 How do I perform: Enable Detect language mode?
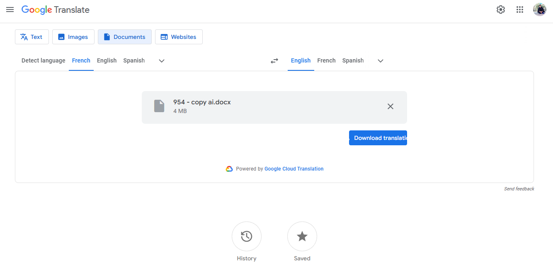pyautogui.click(x=43, y=60)
